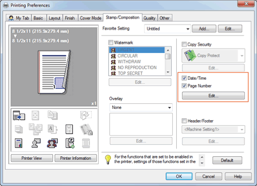
Task: Click the empty Overlay preview box
Action: click(x=141, y=124)
